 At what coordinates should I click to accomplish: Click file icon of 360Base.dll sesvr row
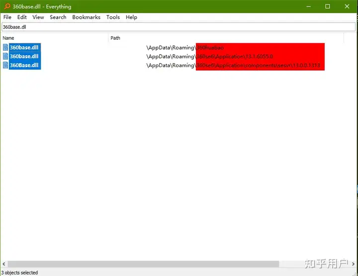[5, 65]
